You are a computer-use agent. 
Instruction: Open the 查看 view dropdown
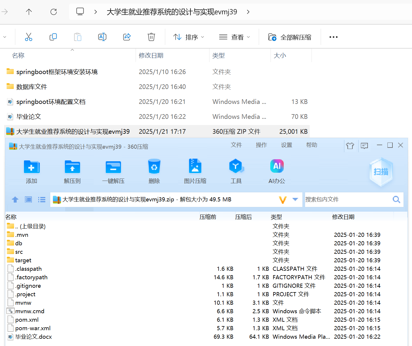(235, 37)
